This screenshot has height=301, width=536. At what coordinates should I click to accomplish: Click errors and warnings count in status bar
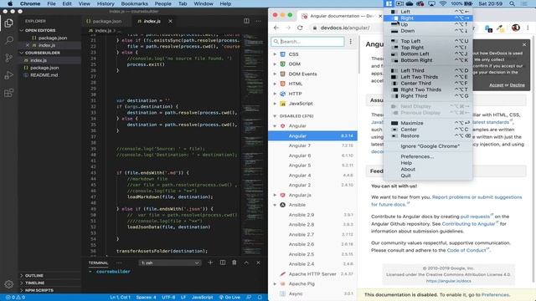pos(15,298)
